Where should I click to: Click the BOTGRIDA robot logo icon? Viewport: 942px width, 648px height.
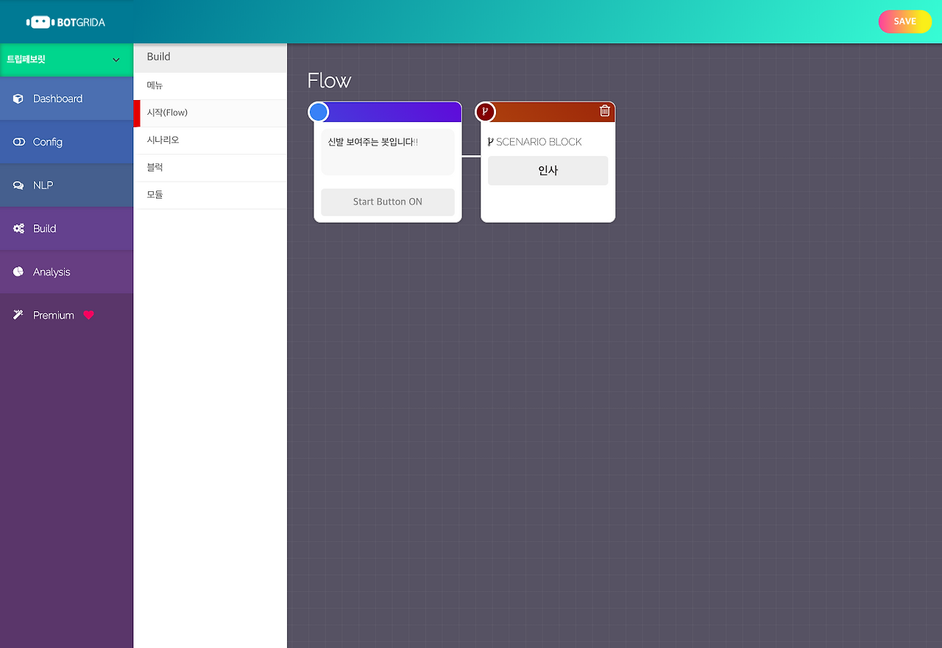click(42, 21)
